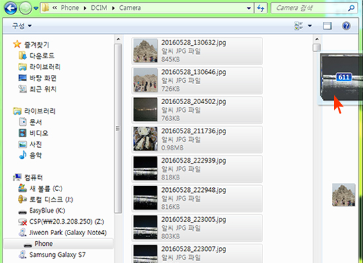Select 컴퓨터 in the navigation pane
Image resolution: width=363 pixels, height=263 pixels.
pyautogui.click(x=34, y=178)
